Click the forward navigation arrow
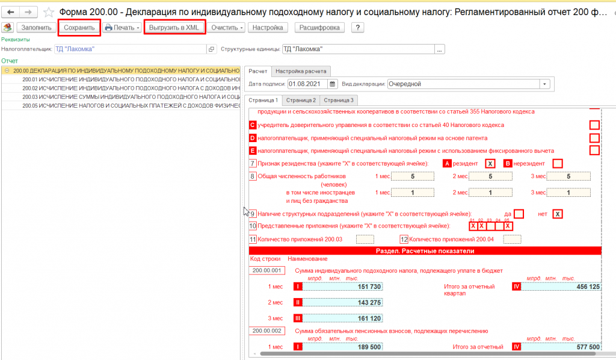616x360 pixels. click(28, 12)
